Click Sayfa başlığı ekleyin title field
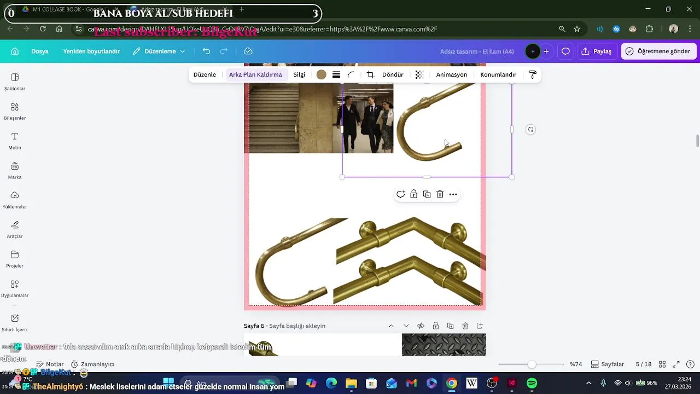700x394 pixels. [297, 326]
